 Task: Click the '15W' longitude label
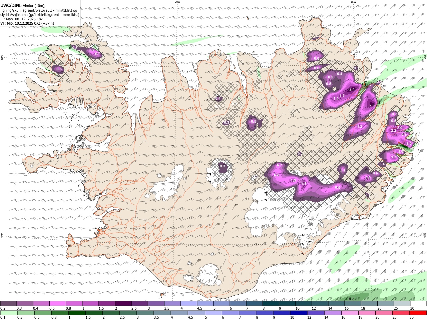pos(353,2)
